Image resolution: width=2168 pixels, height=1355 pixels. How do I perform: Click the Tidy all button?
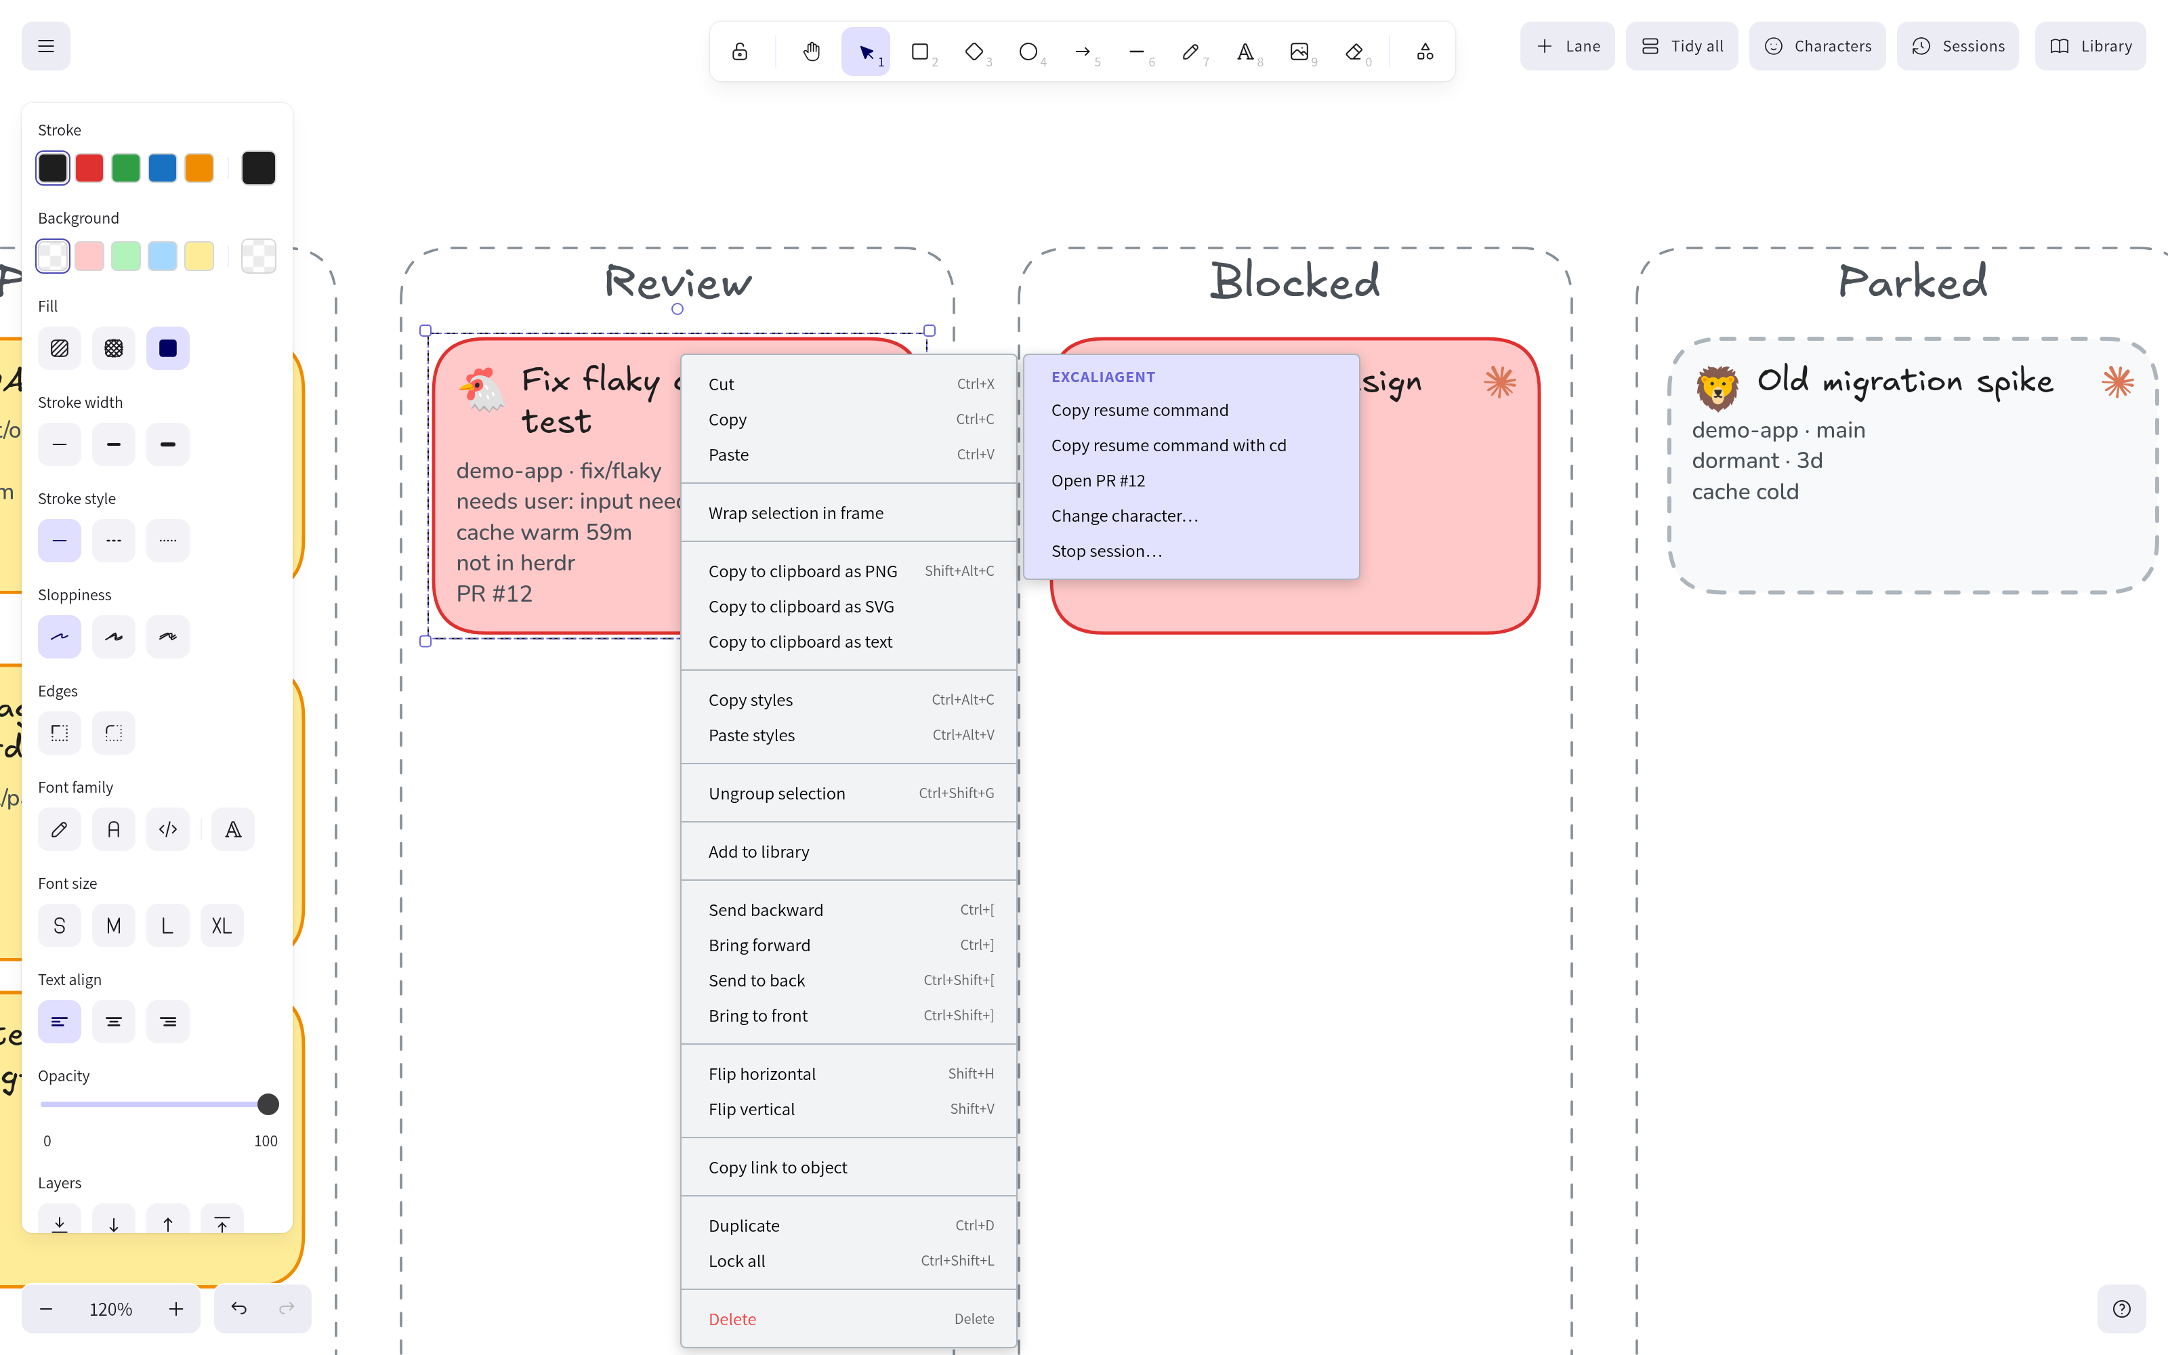coord(1682,45)
